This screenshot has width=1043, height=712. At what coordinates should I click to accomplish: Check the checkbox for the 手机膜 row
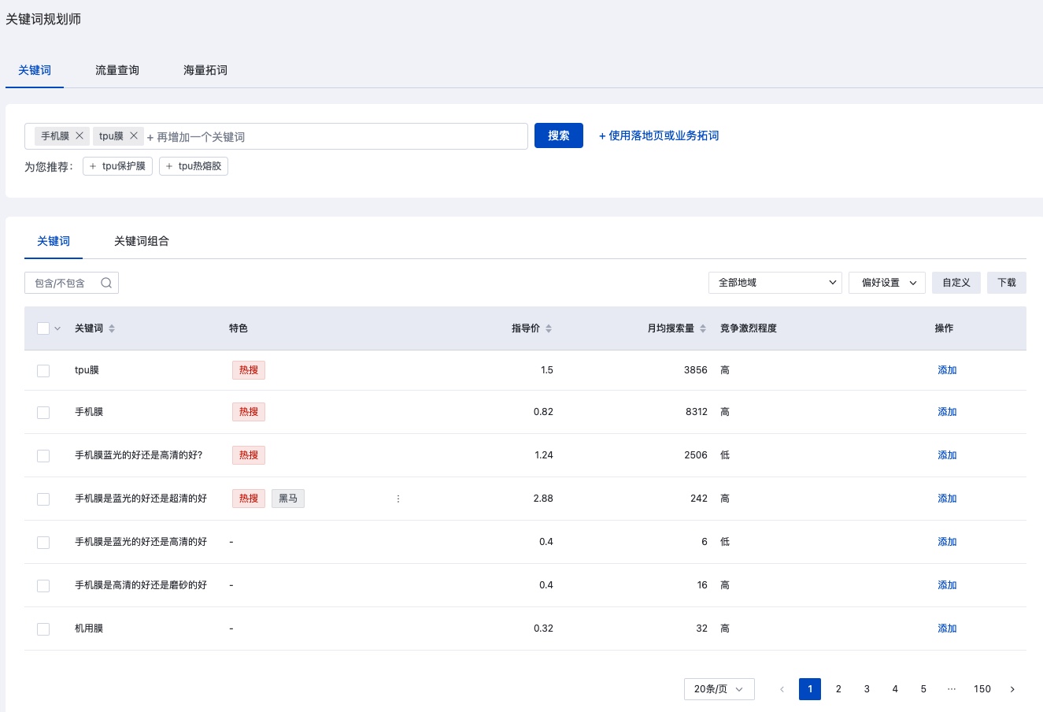(43, 412)
